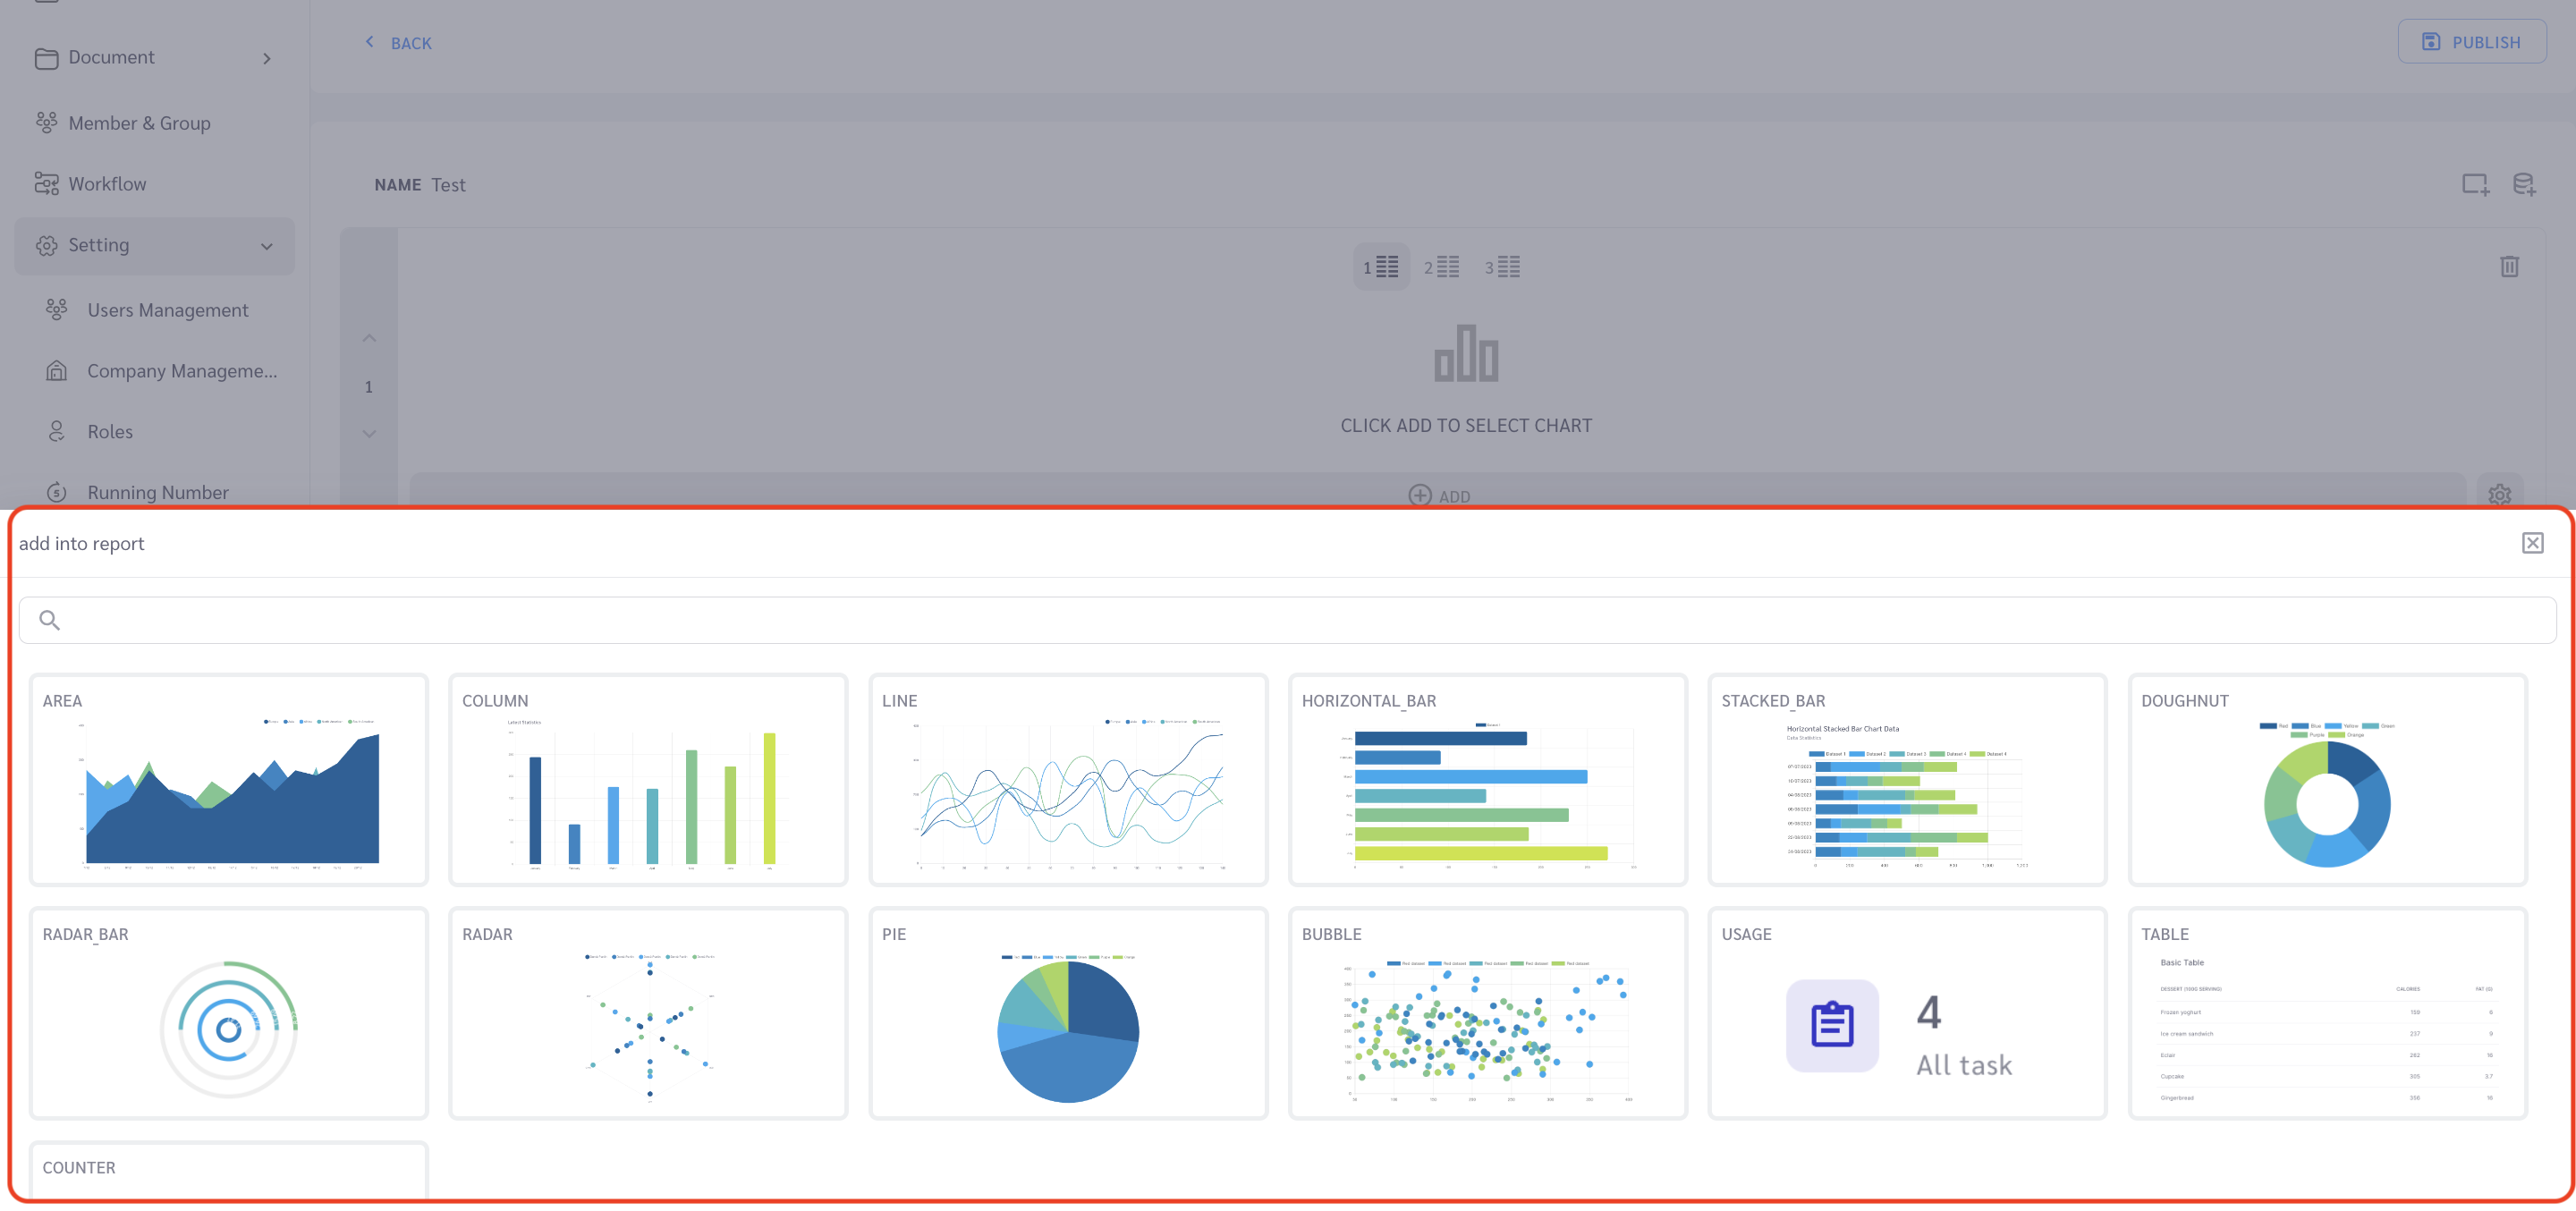Click the search magnifier icon
The image size is (2576, 1211).
point(49,620)
